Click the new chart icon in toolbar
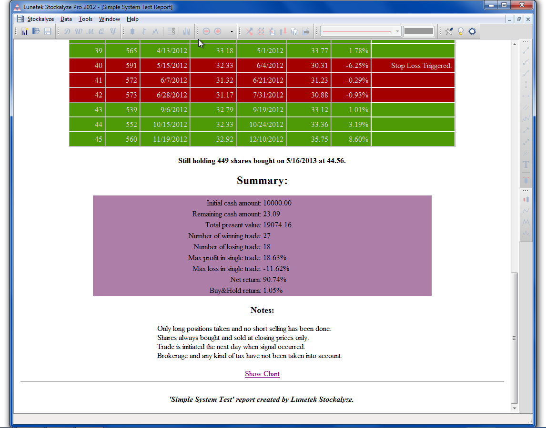This screenshot has height=428, width=546. pos(25,31)
